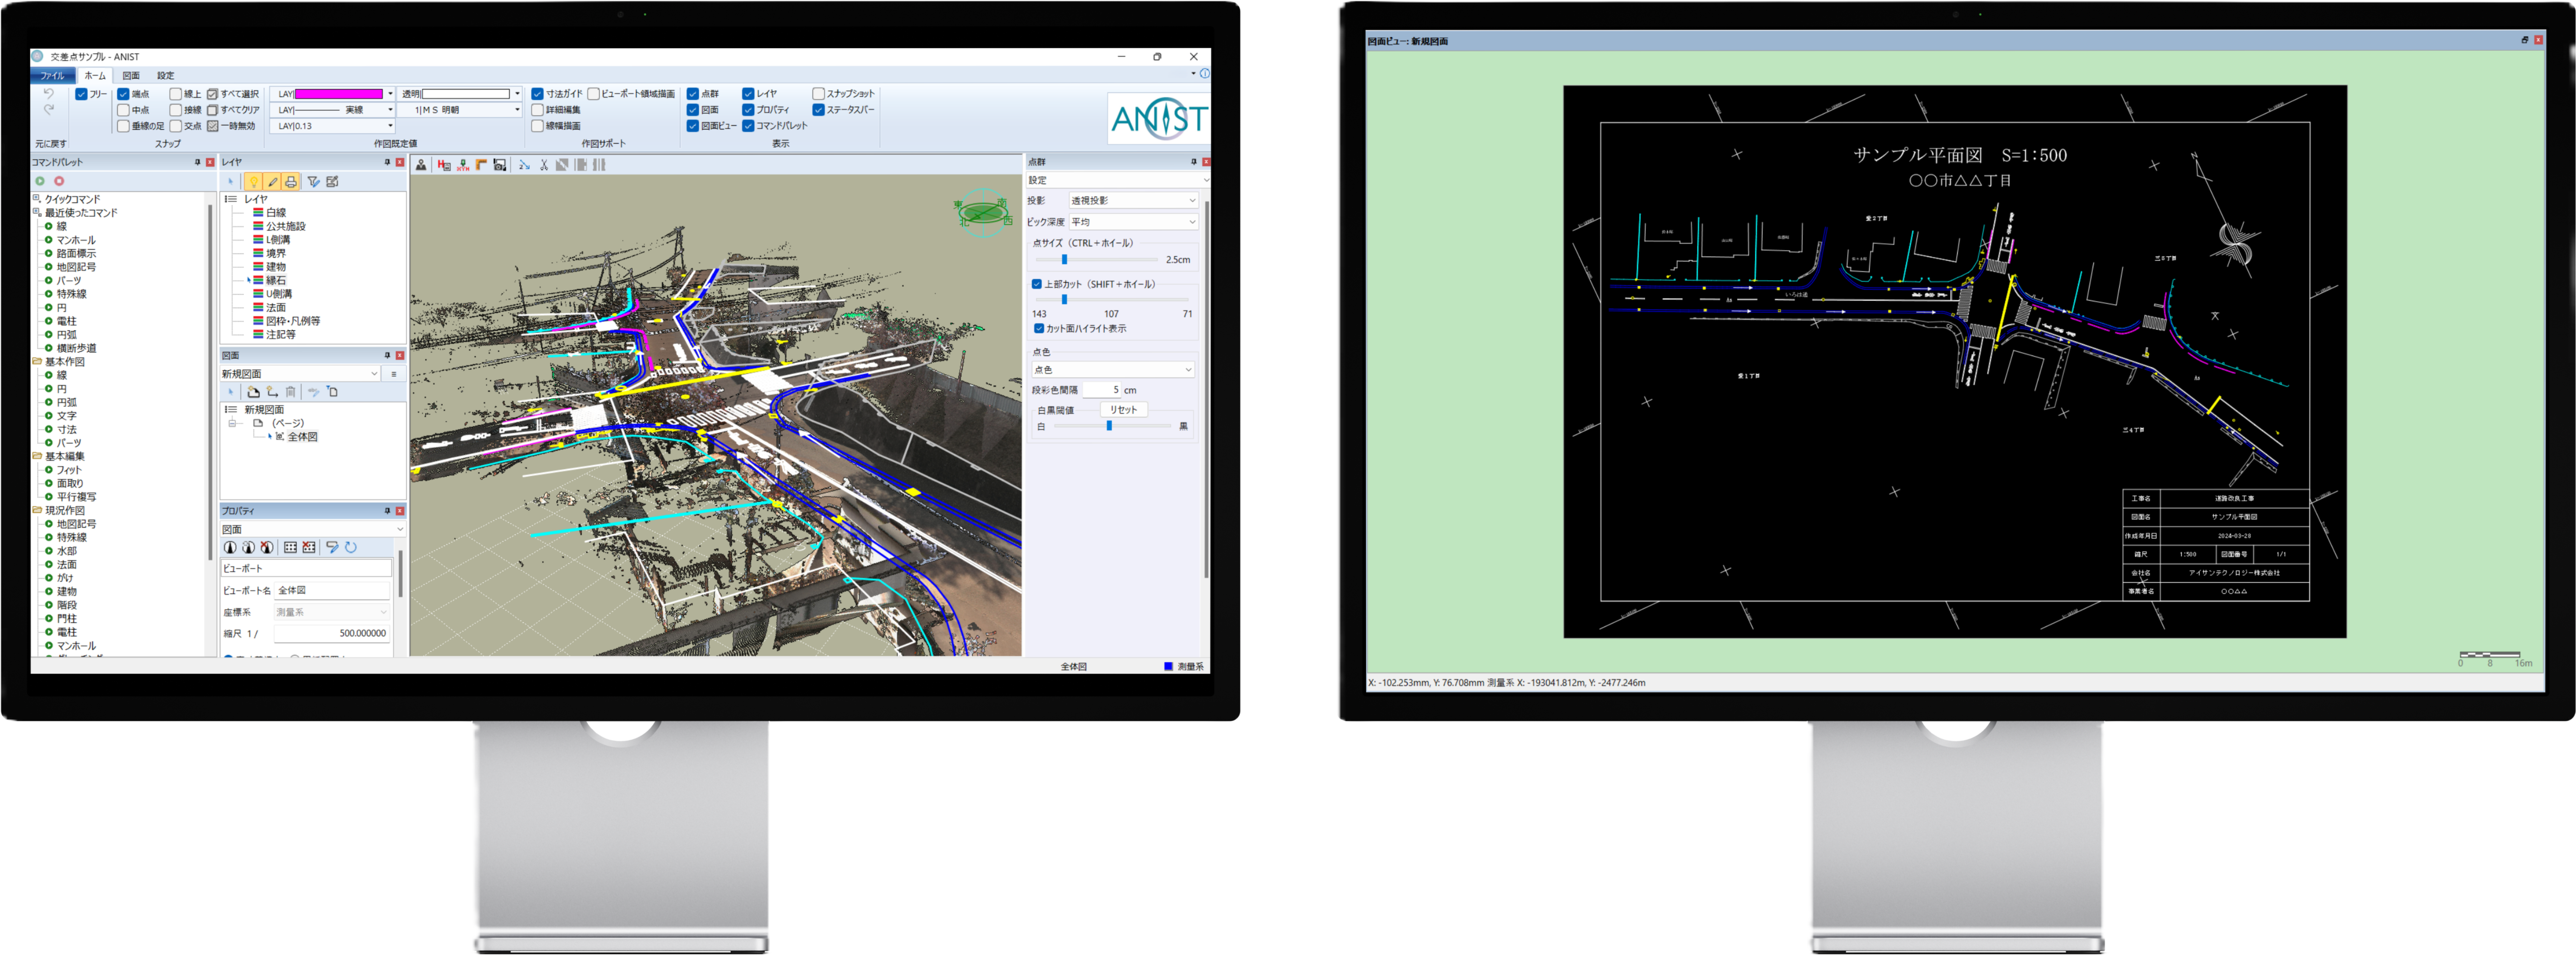Click the person viewpoint icon in 3D view toolbar

421,165
